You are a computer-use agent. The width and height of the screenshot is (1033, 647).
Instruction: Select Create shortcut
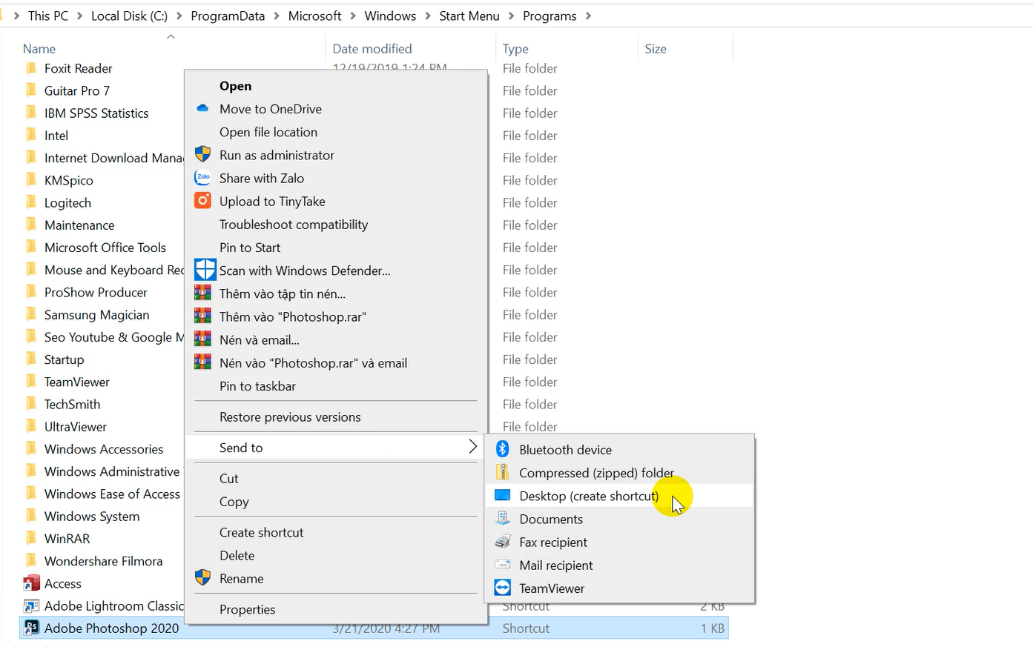pos(261,532)
